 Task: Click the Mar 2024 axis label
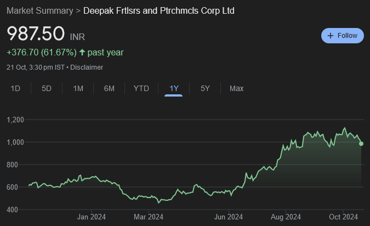click(149, 217)
